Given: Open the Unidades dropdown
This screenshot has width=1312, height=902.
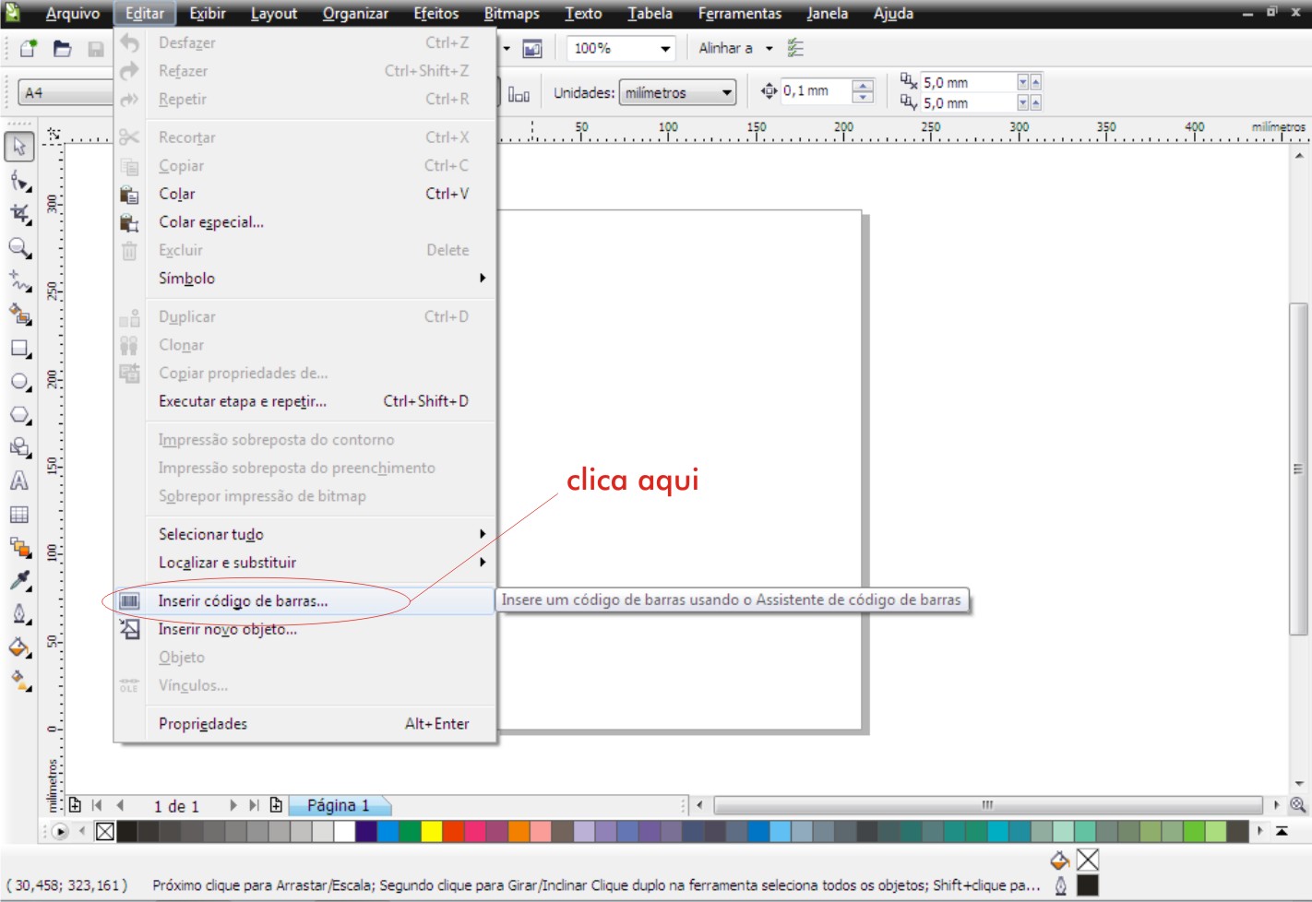Looking at the screenshot, I should pos(678,91).
